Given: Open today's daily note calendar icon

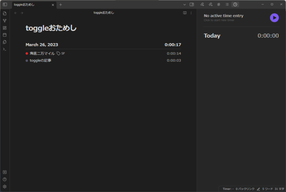Looking at the screenshot, I should pyautogui.click(x=4, y=35).
